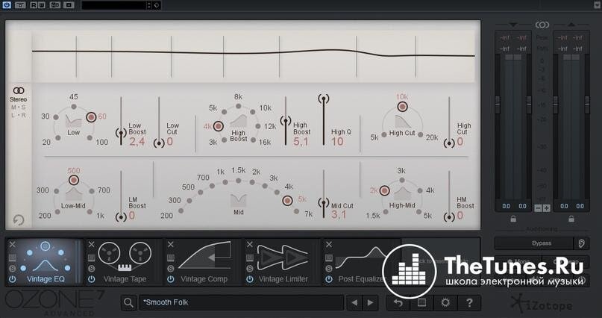The width and height of the screenshot is (602, 318).
Task: Solo the Vintage Comp module
Action: tap(171, 269)
